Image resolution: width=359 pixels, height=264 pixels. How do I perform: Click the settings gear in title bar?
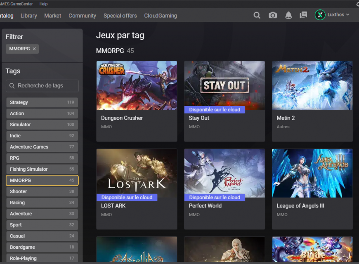click(358, 4)
